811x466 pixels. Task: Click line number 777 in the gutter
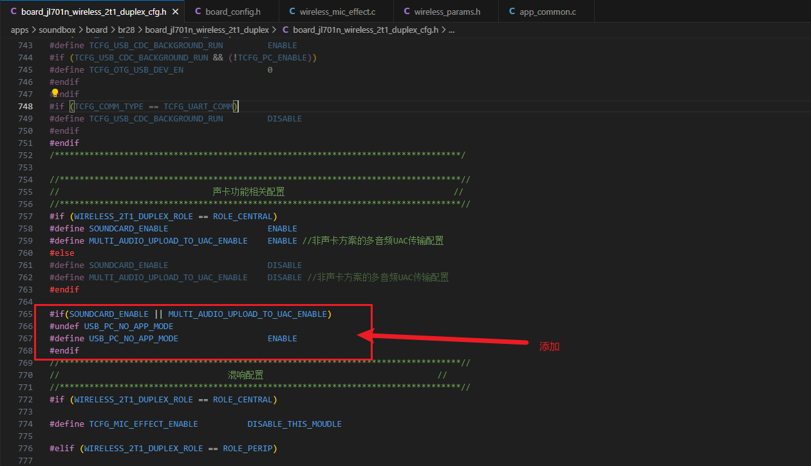pos(25,460)
